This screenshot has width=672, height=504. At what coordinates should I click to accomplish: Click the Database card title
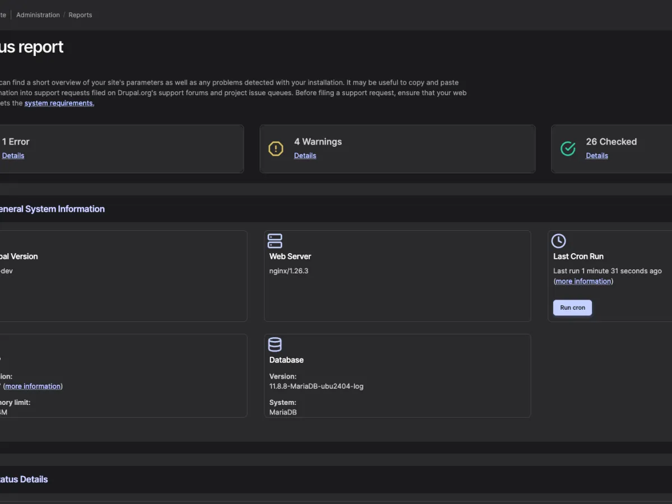tap(286, 360)
